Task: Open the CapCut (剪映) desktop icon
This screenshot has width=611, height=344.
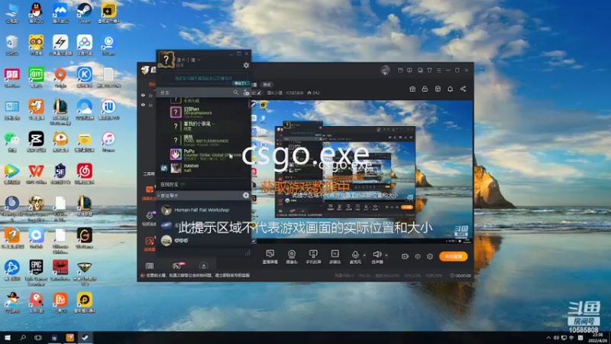Action: click(36, 141)
